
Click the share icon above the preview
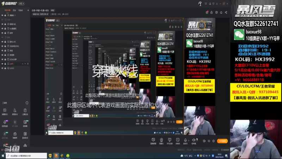click(x=226, y=12)
